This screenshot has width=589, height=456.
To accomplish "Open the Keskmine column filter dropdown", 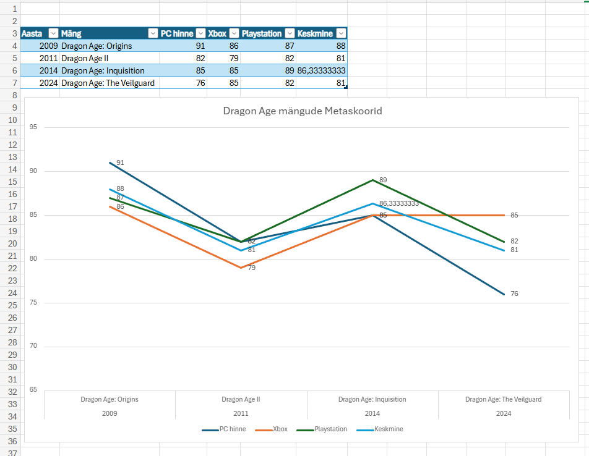I will click(x=341, y=33).
